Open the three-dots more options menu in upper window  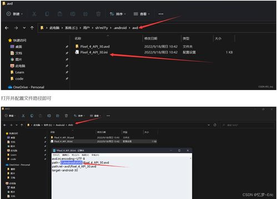coord(161,14)
